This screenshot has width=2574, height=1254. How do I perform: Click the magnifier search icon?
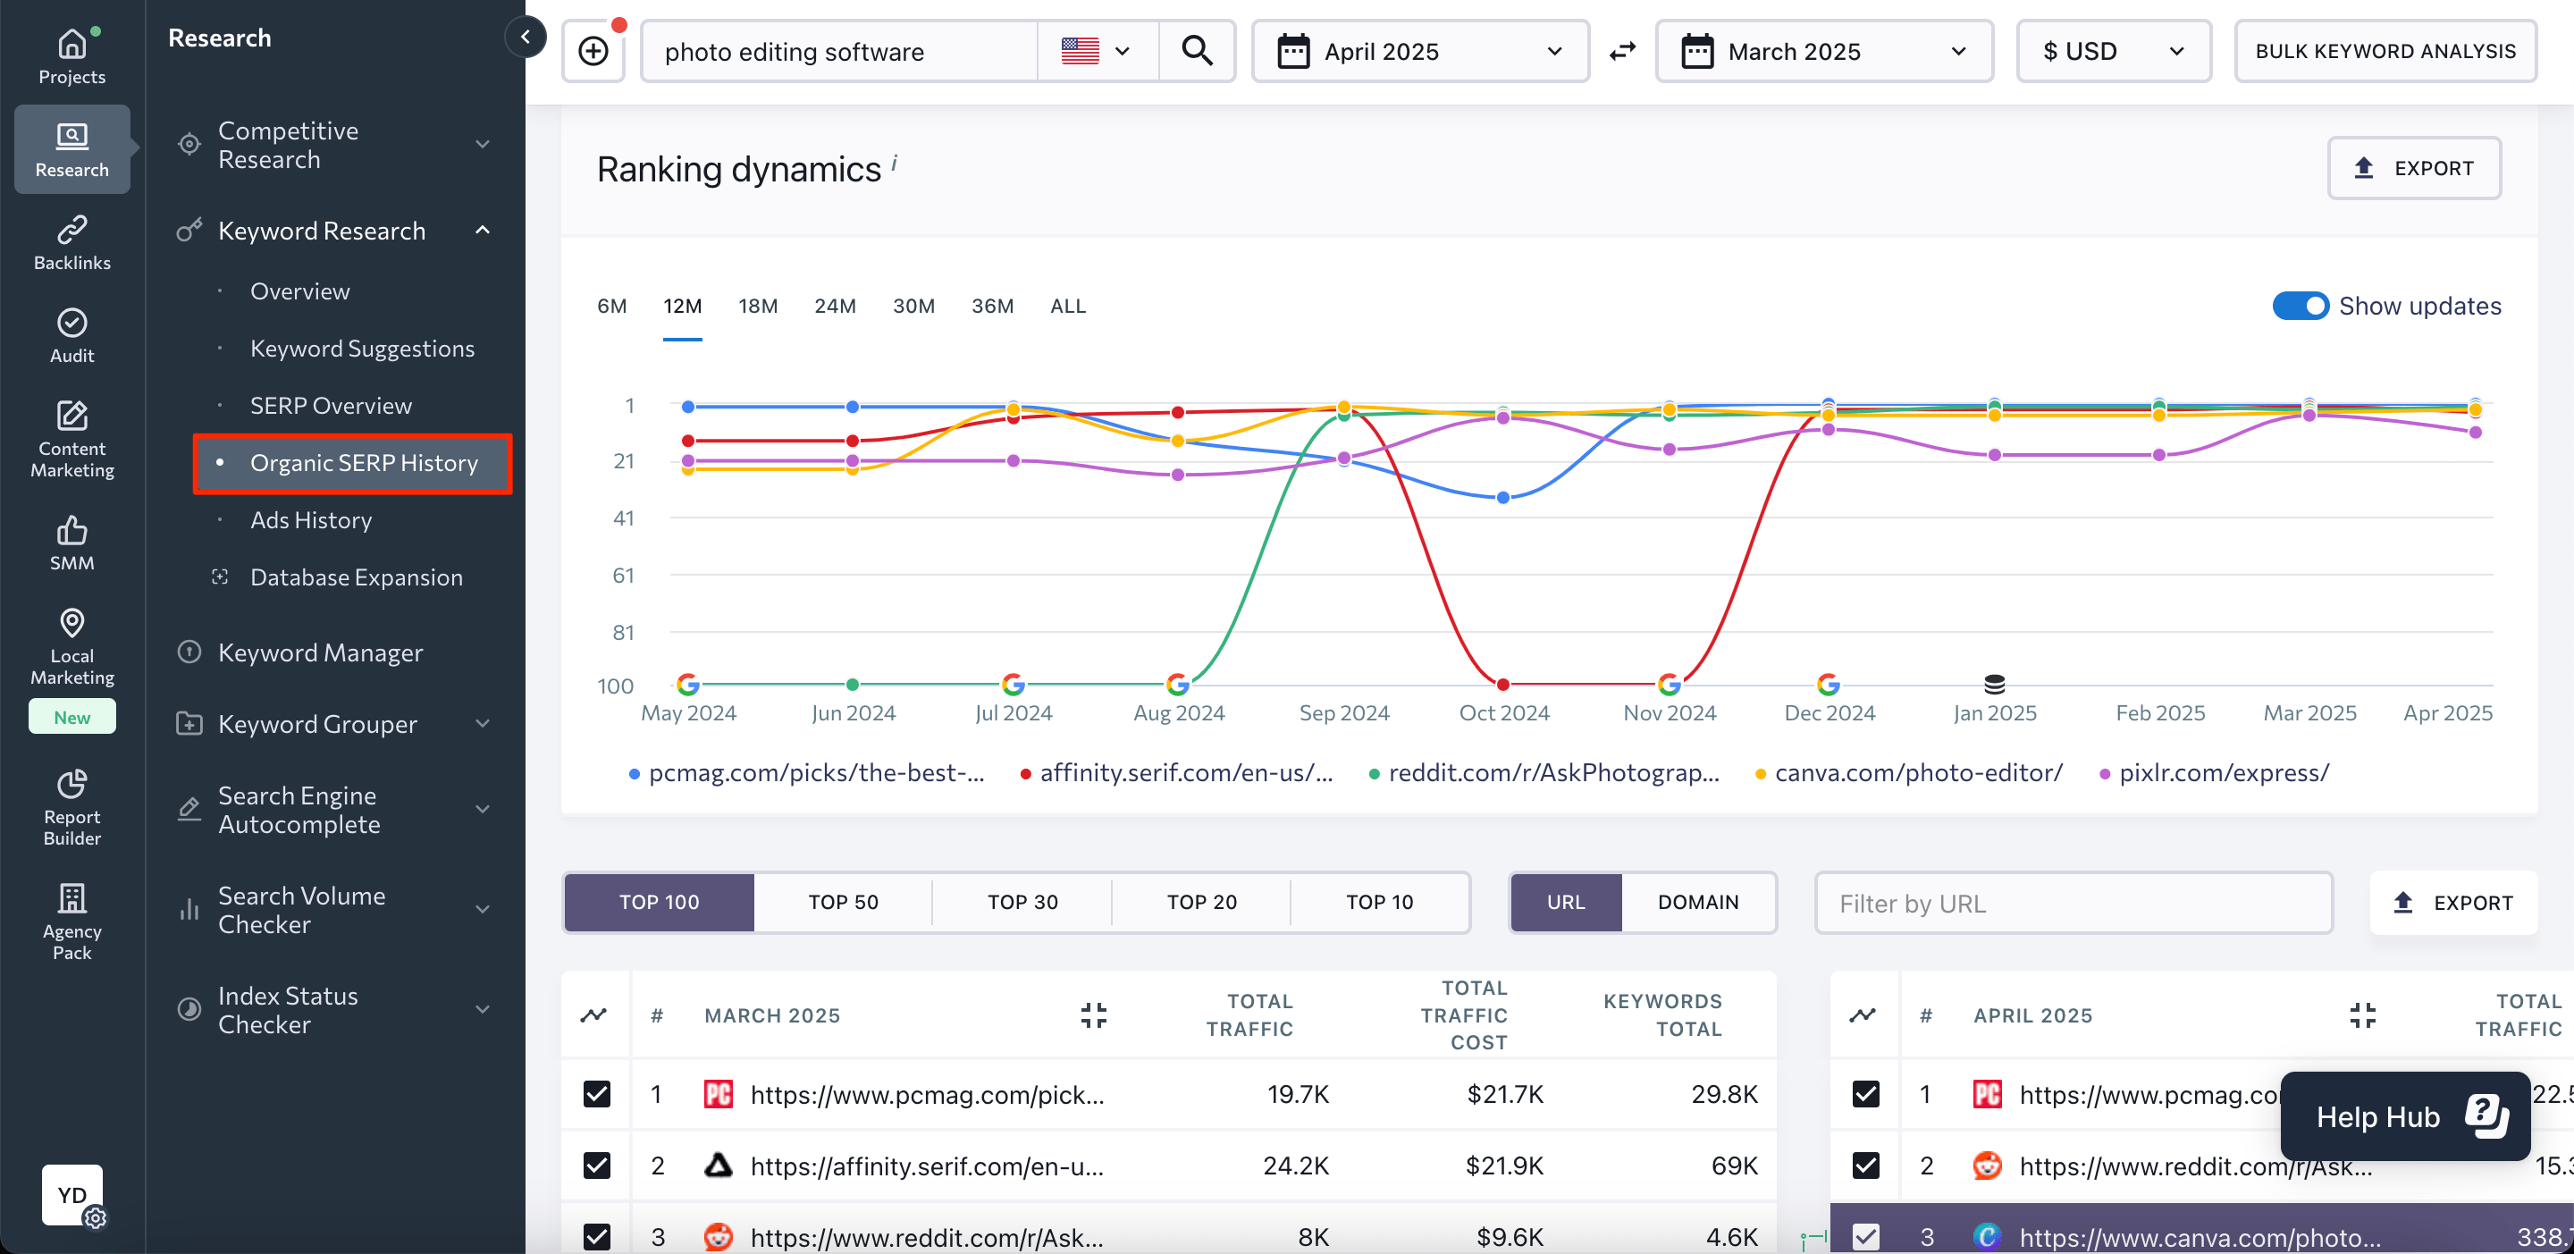1197,51
